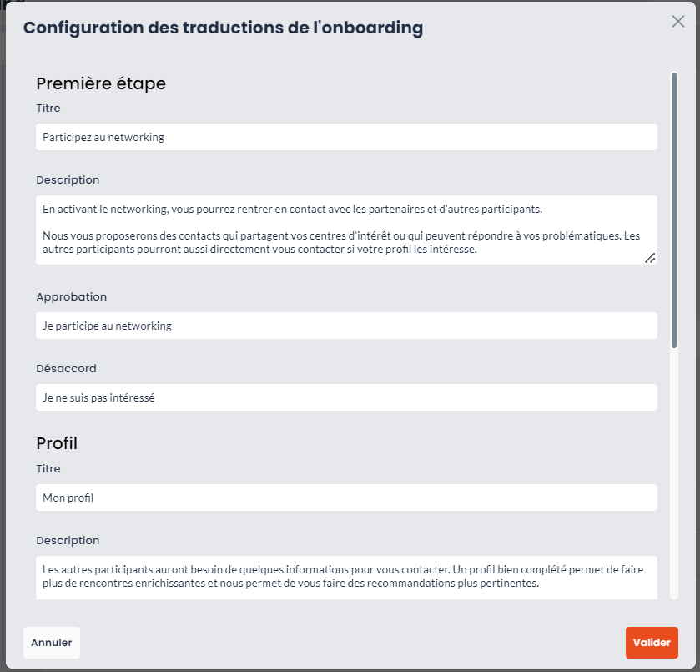Click the scrollbar track below the thumb

click(674, 473)
